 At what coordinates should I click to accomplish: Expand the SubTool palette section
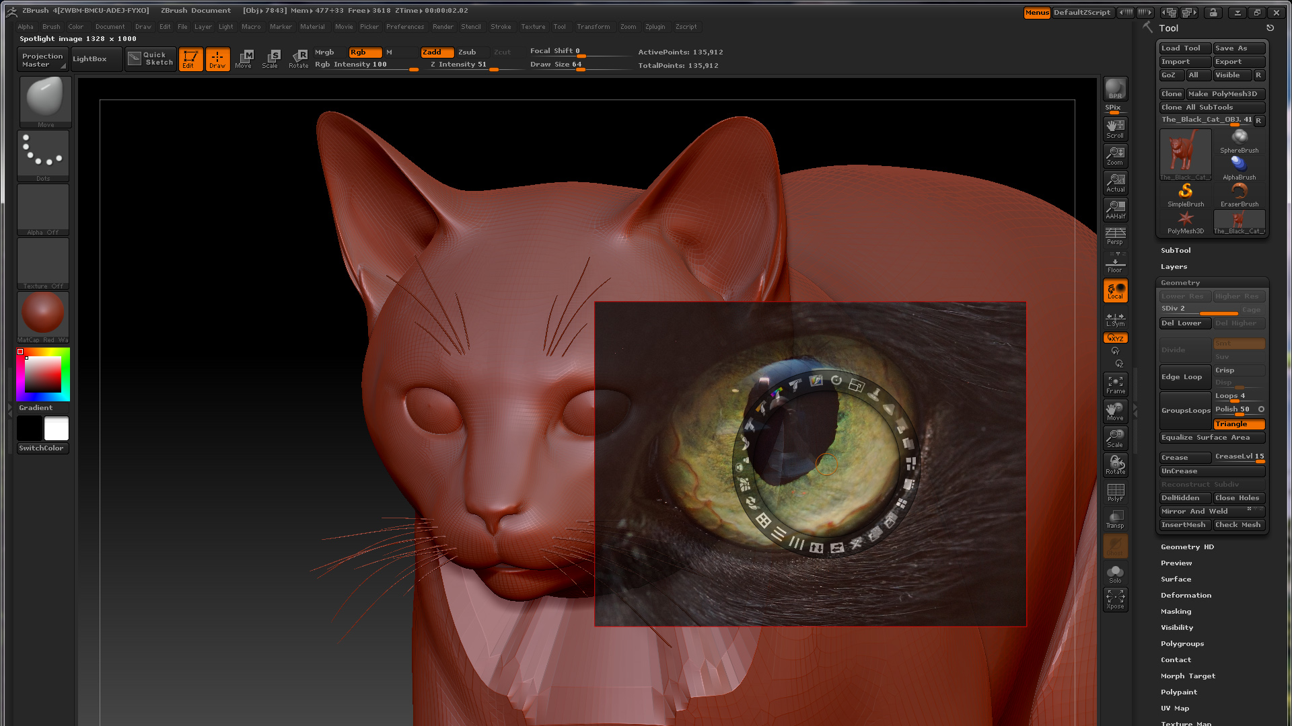coord(1176,251)
